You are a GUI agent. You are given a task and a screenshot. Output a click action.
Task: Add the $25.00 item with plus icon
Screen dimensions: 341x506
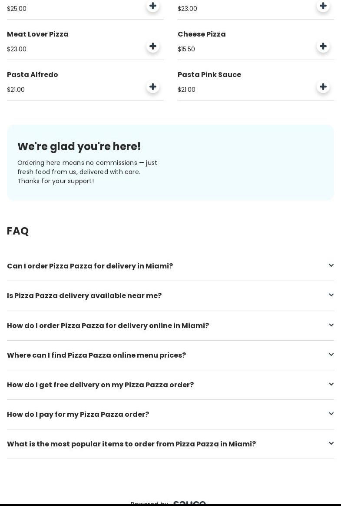pos(153,6)
